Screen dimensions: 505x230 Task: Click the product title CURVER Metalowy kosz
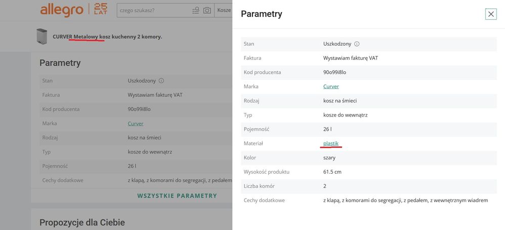pyautogui.click(x=107, y=36)
